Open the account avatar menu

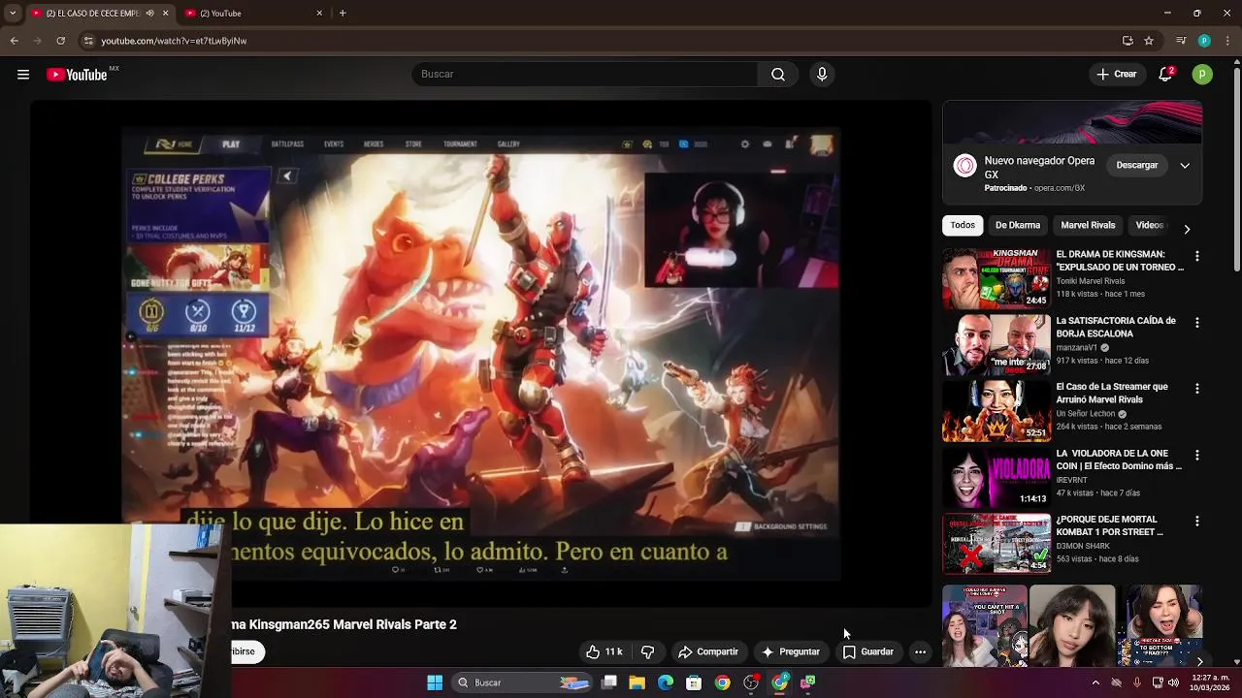(1202, 75)
